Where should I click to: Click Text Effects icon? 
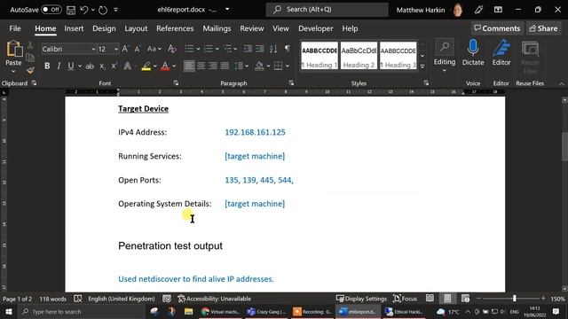(x=128, y=66)
